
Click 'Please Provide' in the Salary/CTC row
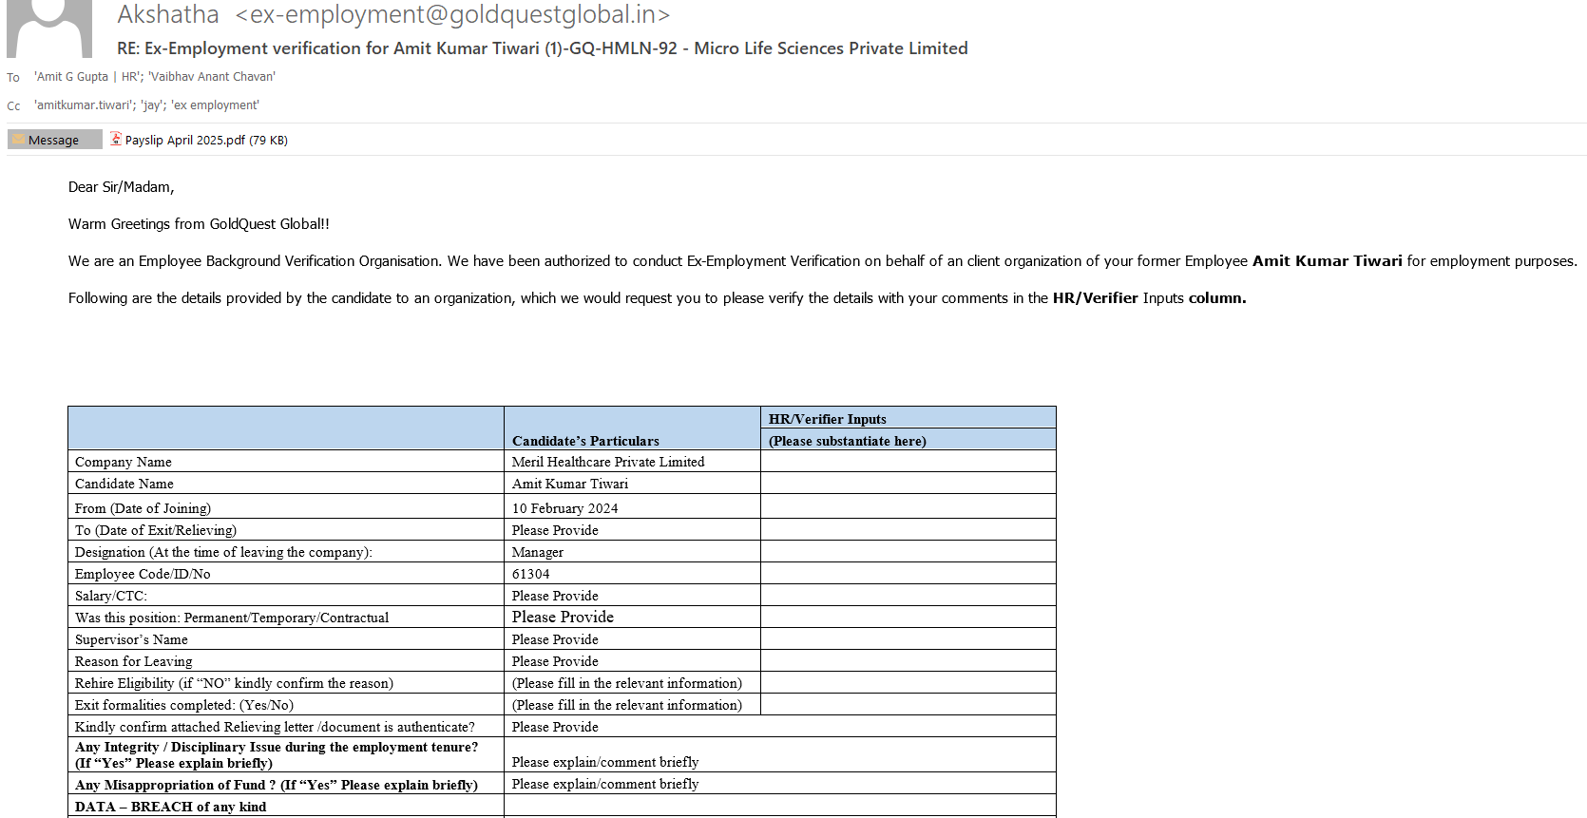tap(555, 596)
